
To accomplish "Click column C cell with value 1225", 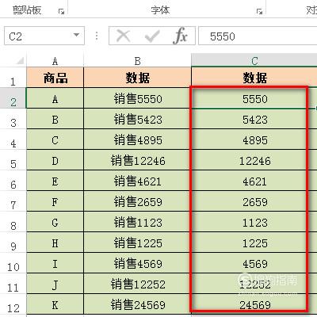I will (x=254, y=243).
